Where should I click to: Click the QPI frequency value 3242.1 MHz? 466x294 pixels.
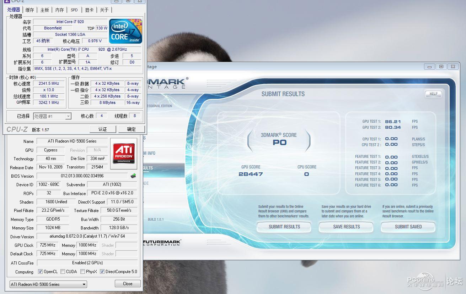(x=49, y=102)
